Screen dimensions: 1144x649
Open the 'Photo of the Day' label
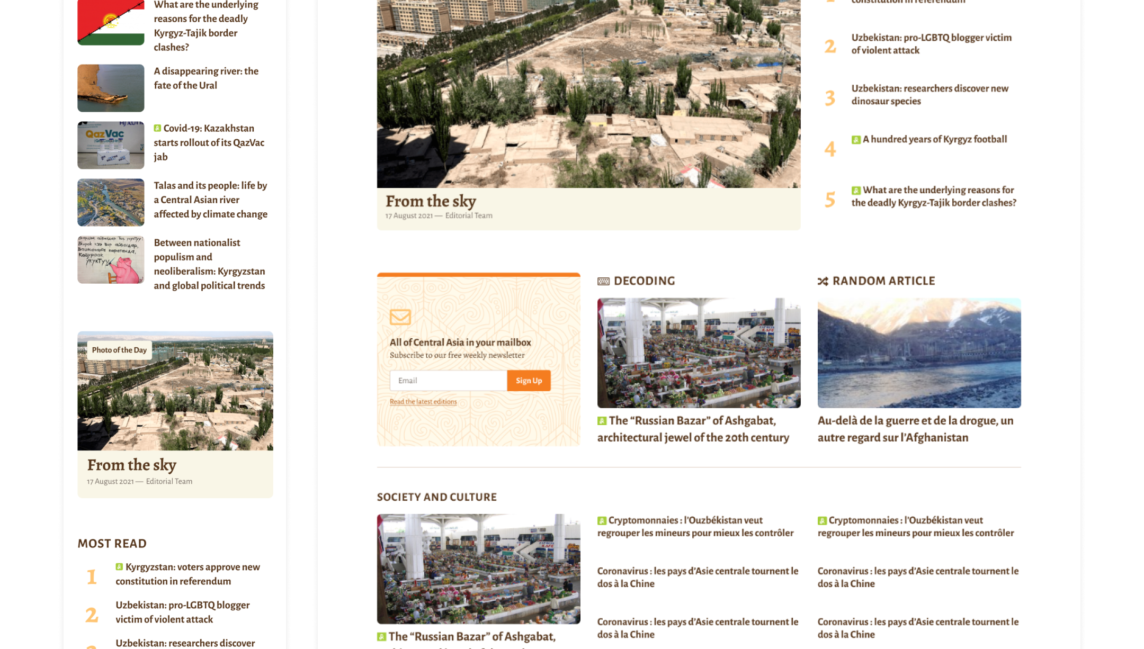point(119,350)
